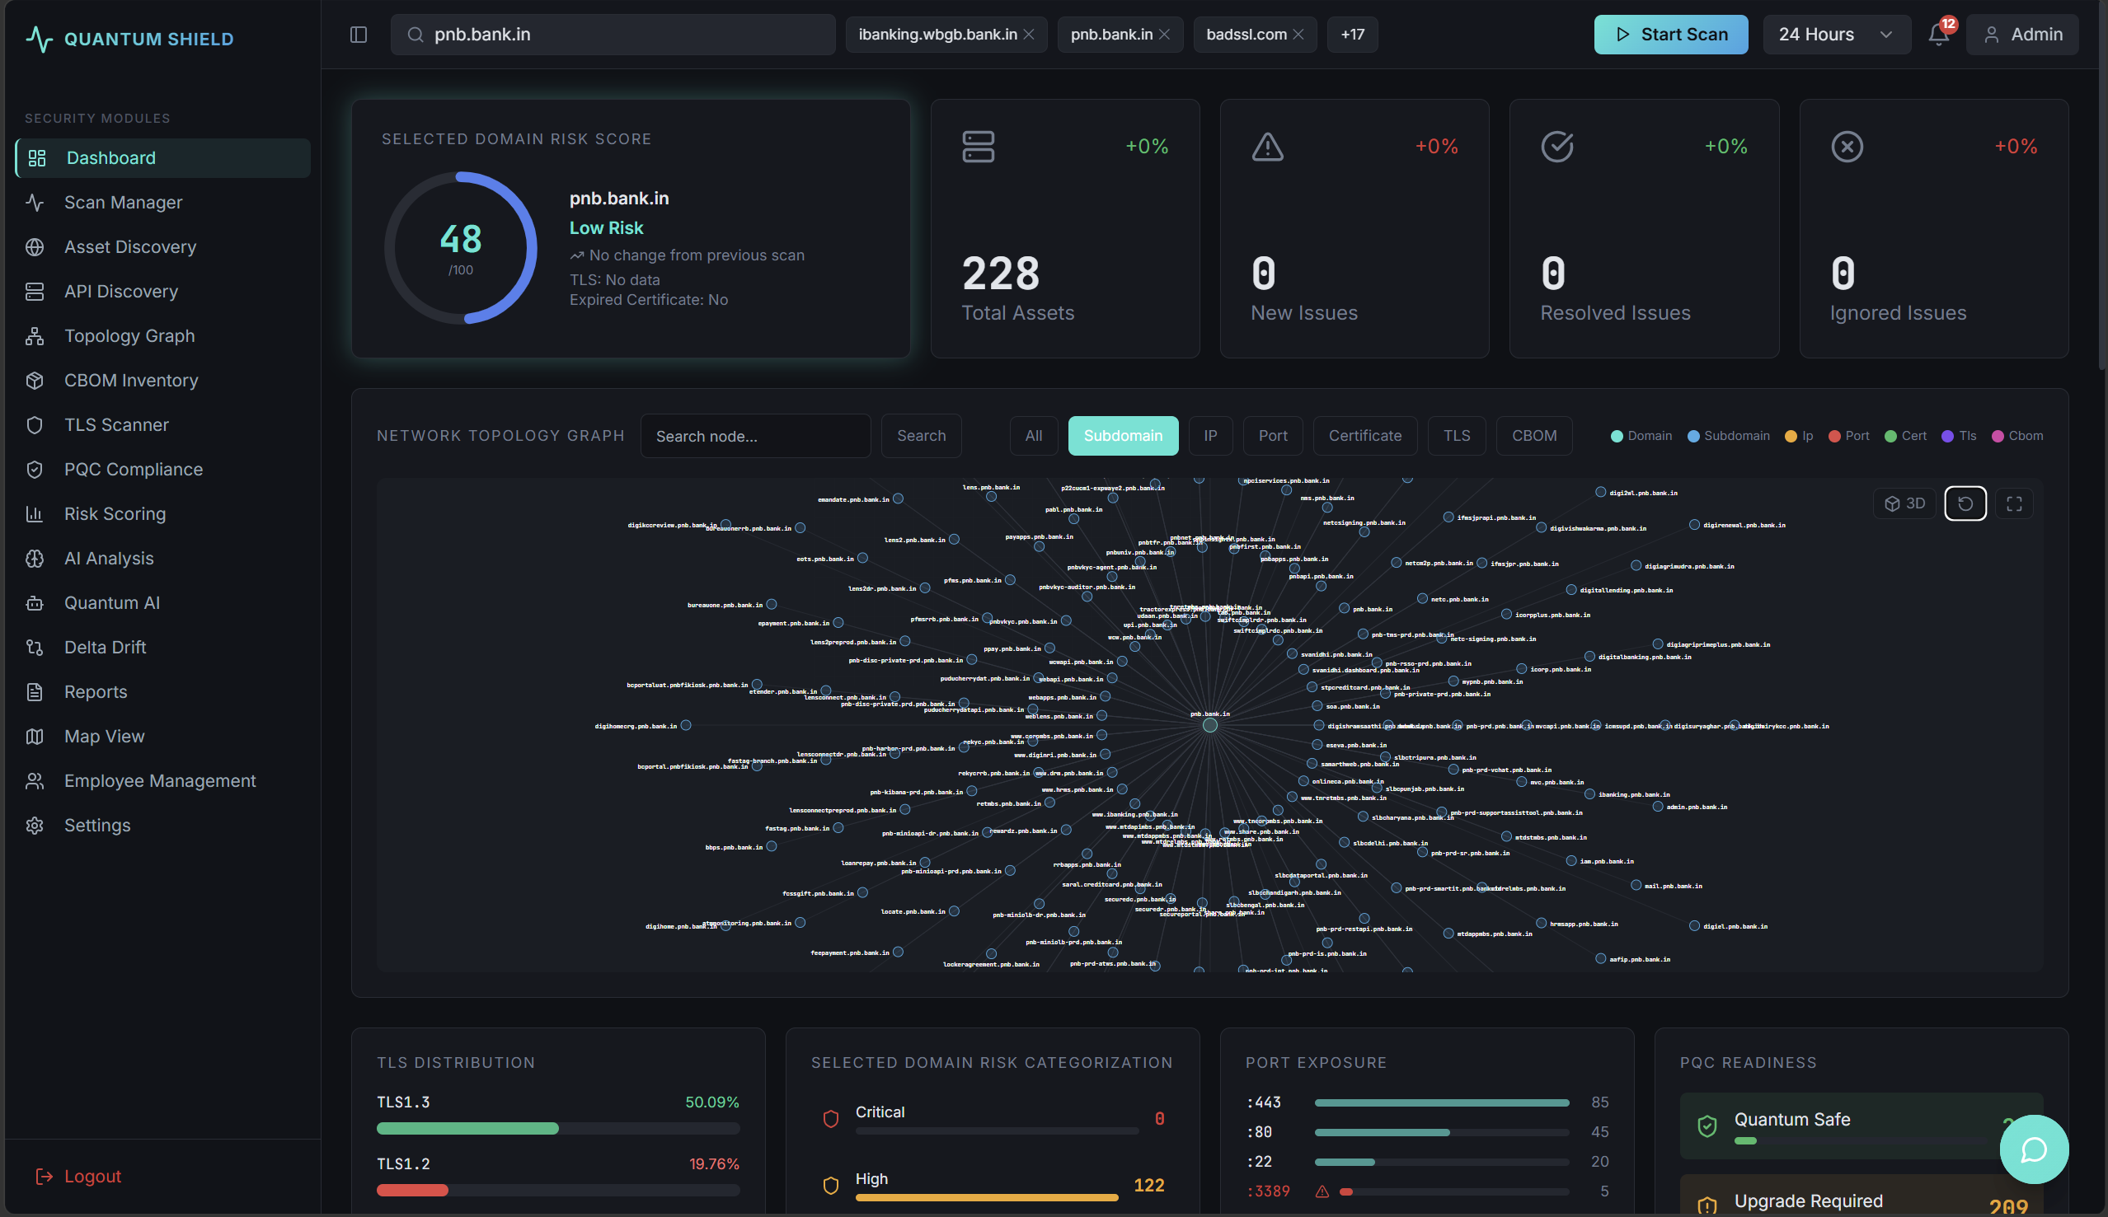Open Asset Discovery module

pyautogui.click(x=163, y=246)
